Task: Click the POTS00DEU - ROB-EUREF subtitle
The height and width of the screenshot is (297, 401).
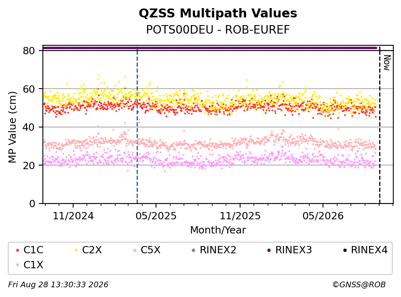Action: [218, 30]
